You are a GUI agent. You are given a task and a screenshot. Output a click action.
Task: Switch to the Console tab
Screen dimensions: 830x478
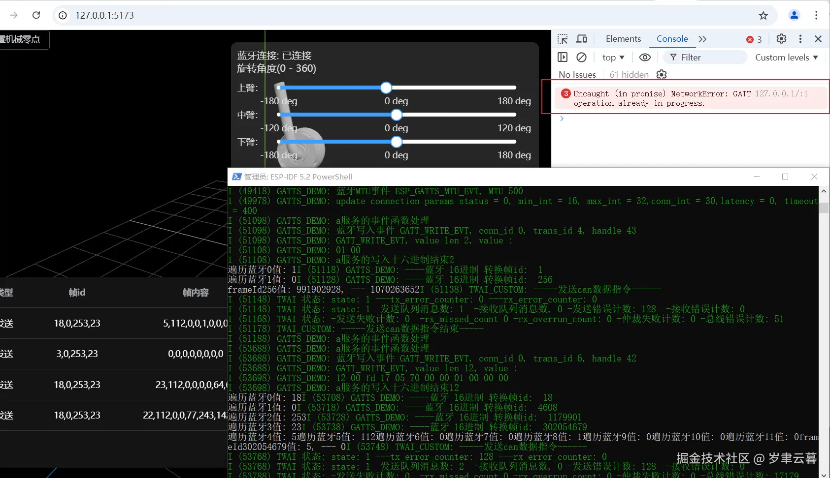[672, 39]
